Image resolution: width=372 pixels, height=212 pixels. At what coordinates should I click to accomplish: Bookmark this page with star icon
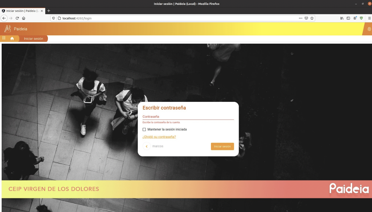[x=312, y=18]
